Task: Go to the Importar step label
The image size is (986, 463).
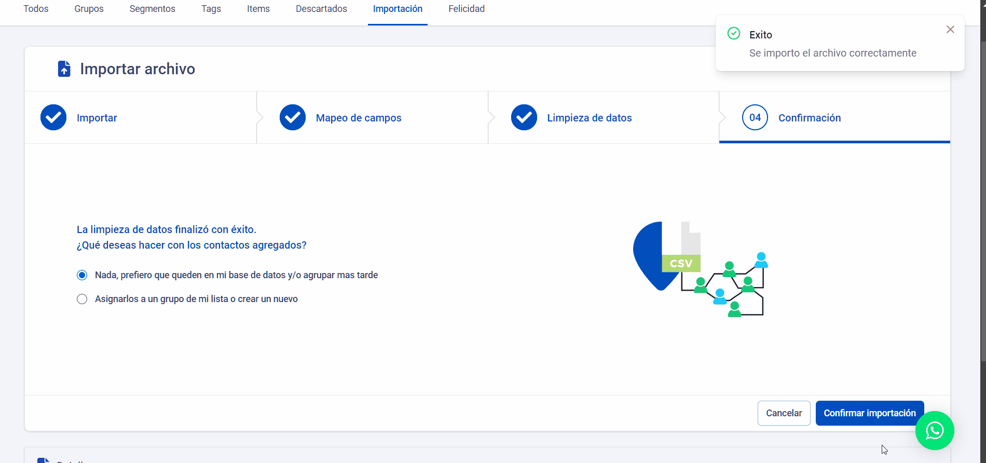Action: pyautogui.click(x=97, y=118)
